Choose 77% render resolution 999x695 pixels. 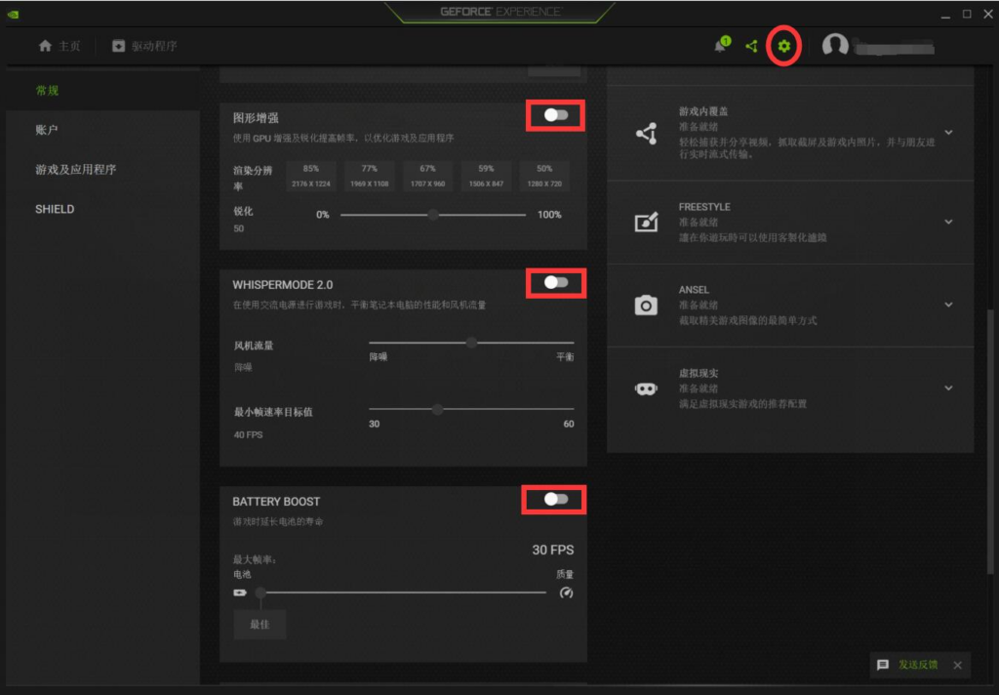pos(370,176)
